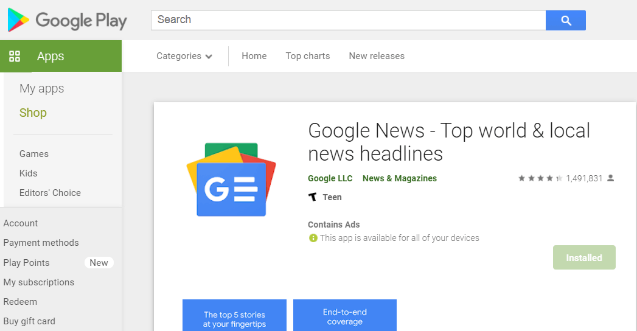Click the New badge beside Play Points
The width and height of the screenshot is (637, 331).
tap(99, 263)
